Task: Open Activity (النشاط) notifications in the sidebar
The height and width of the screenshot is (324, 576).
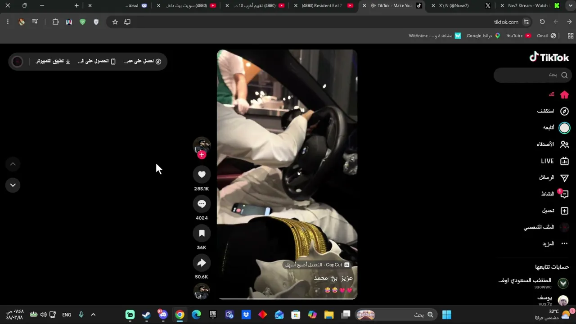Action: (x=555, y=194)
